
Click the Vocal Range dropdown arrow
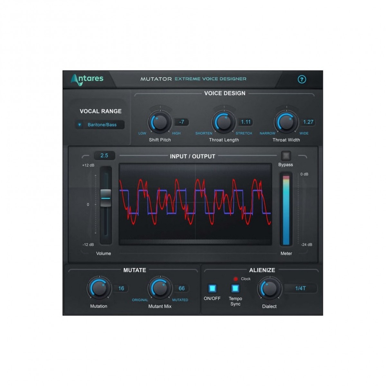click(80, 125)
